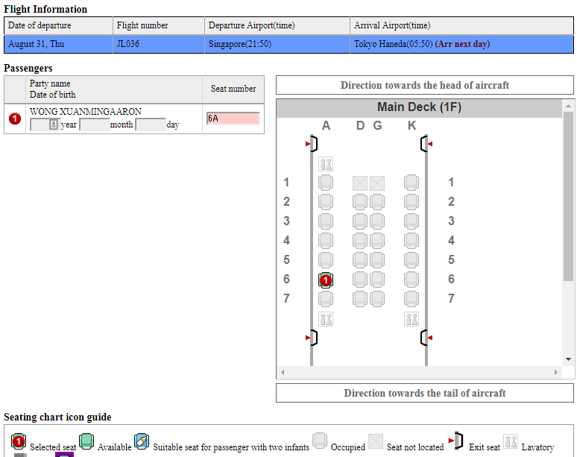Pick seat 3D on Main Deck
577x457 pixels.
(360, 221)
